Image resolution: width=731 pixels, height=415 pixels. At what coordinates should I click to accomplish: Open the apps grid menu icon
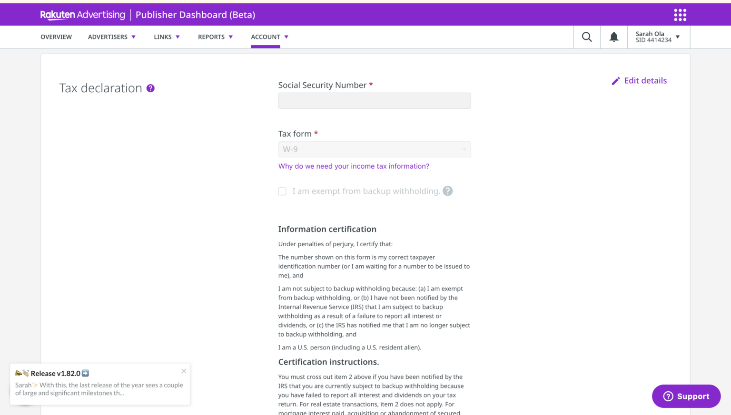click(680, 15)
